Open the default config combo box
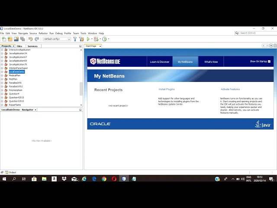Image resolution: width=277 pixels, height=208 pixels. tap(57, 39)
